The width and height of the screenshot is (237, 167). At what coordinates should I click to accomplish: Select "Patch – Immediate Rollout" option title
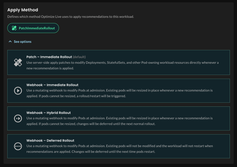pyautogui.click(x=49, y=57)
